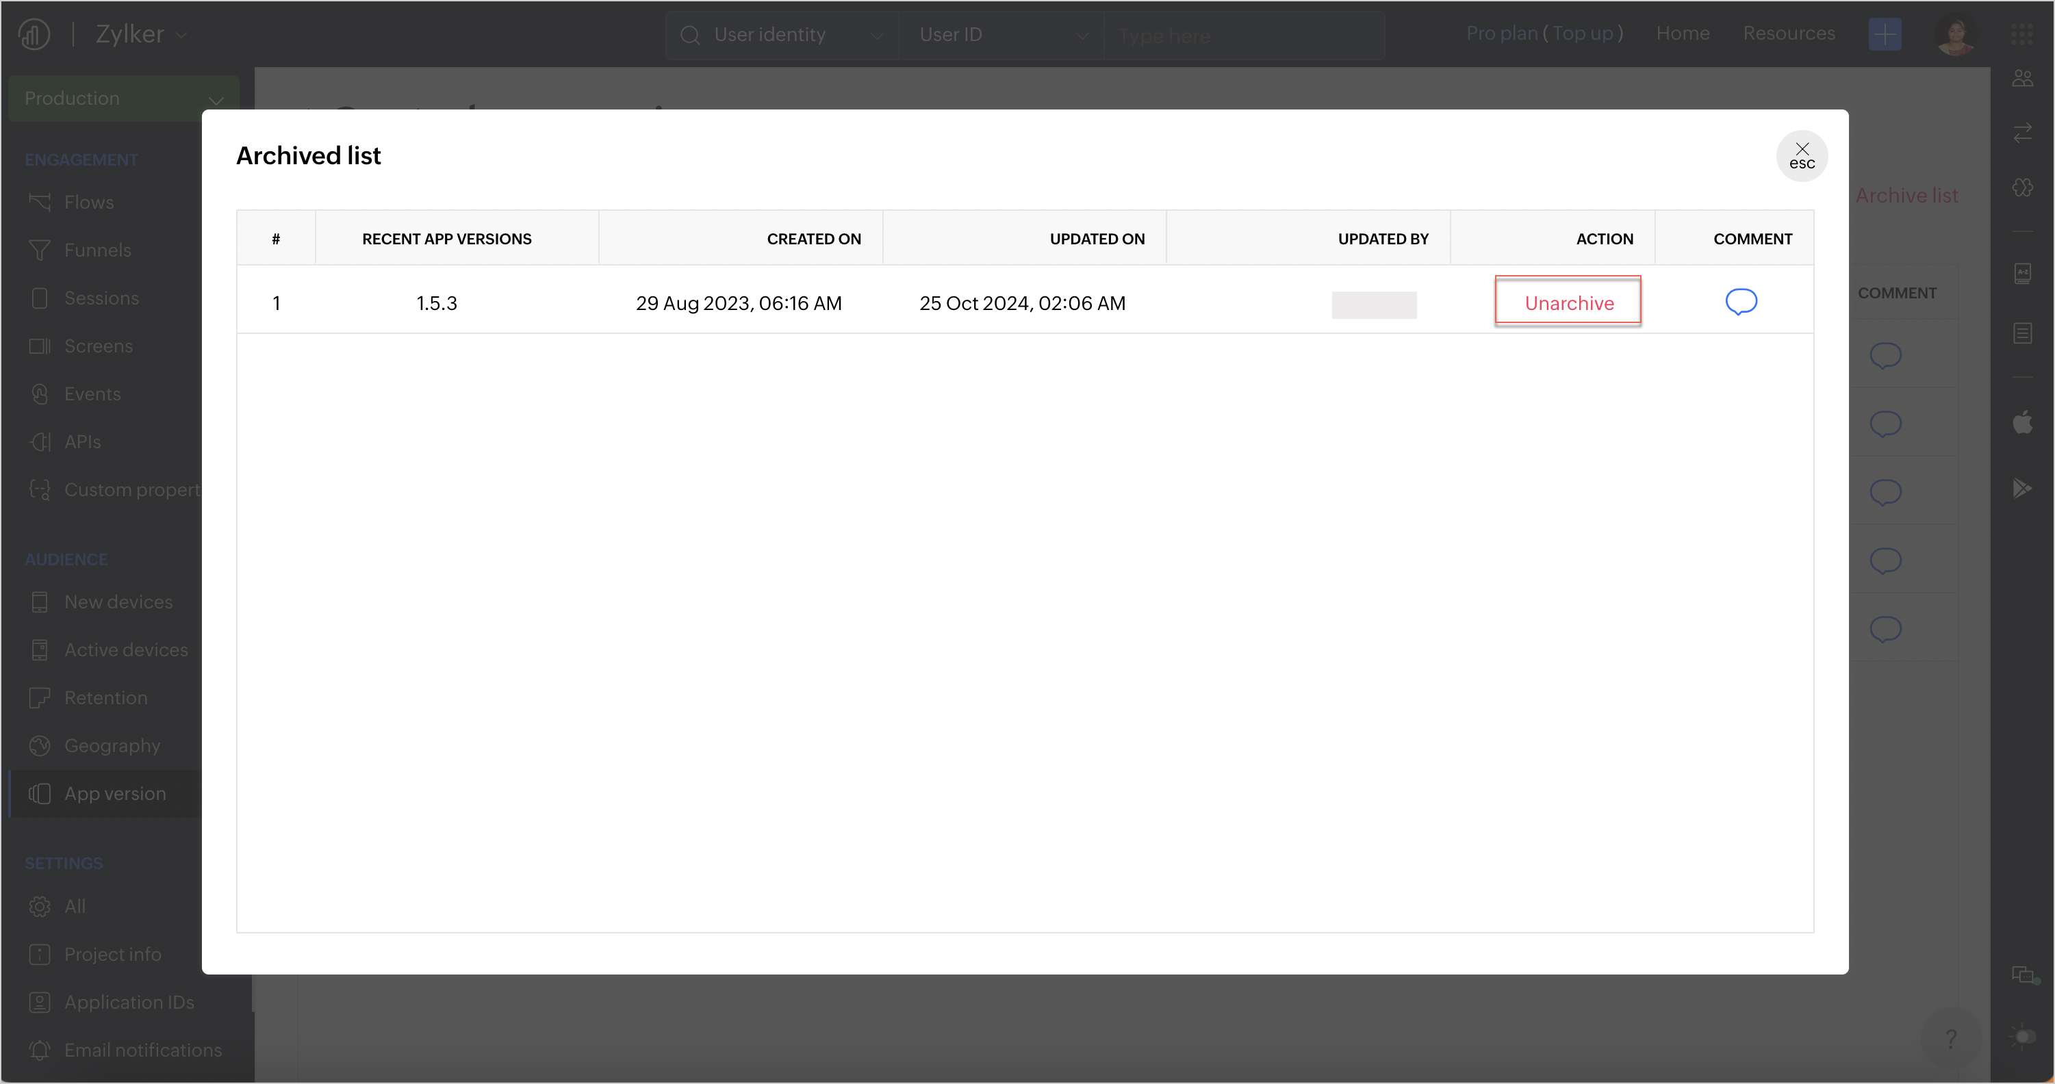Open the Zylker project switcher chevron
Viewport: 2055px width, 1084px height.
pyautogui.click(x=182, y=35)
